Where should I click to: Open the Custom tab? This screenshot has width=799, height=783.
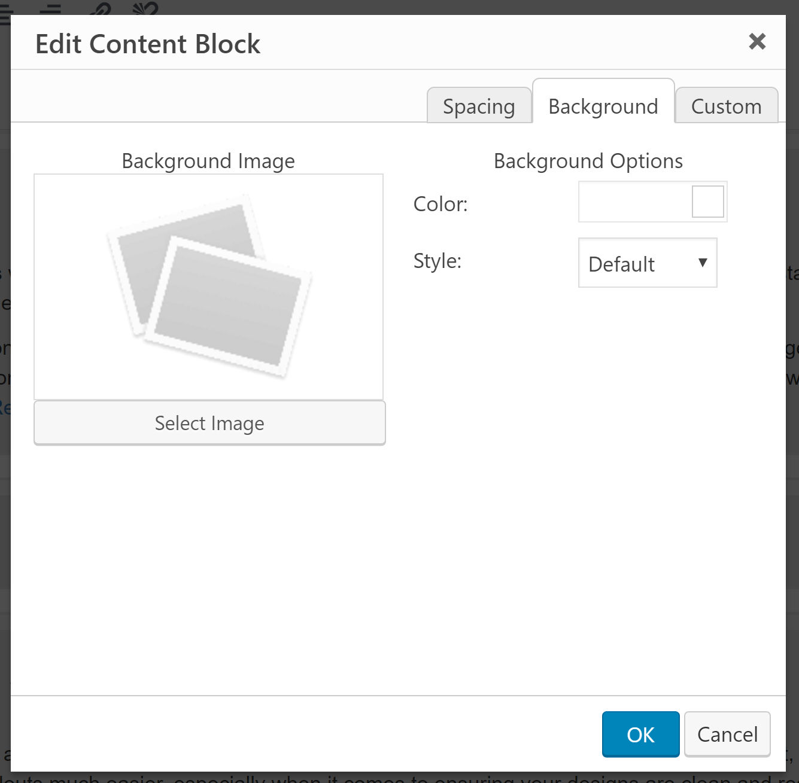(x=727, y=106)
